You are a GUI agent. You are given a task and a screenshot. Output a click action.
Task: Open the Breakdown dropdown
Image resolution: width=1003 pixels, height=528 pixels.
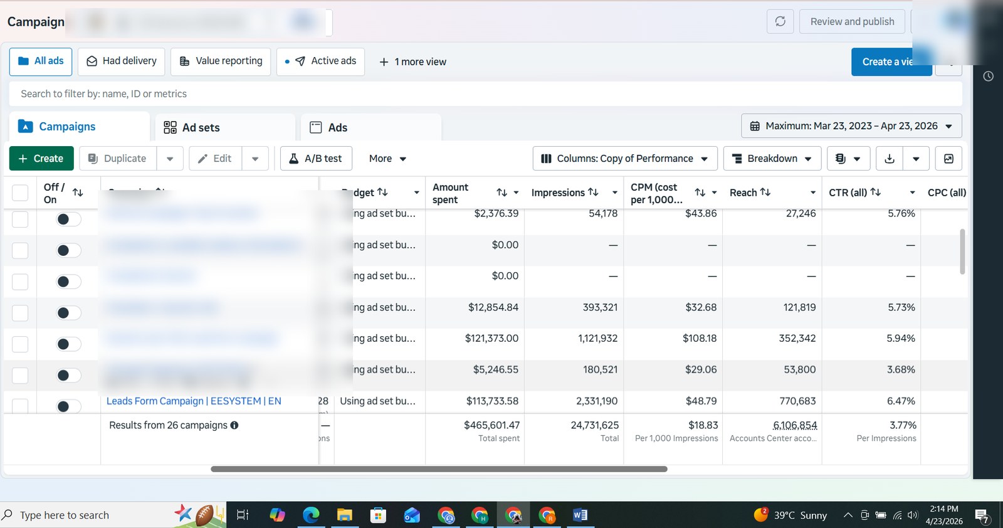point(772,159)
